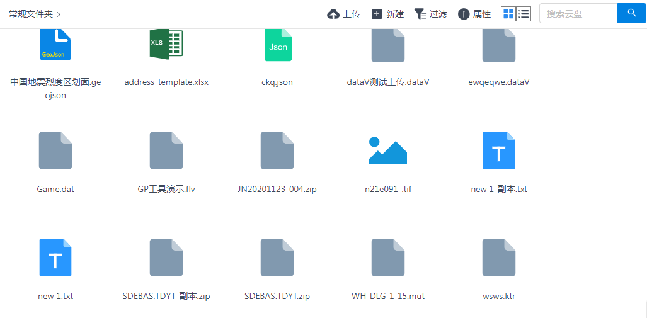Click the new 1.txt text file icon
The width and height of the screenshot is (647, 318).
pos(55,258)
